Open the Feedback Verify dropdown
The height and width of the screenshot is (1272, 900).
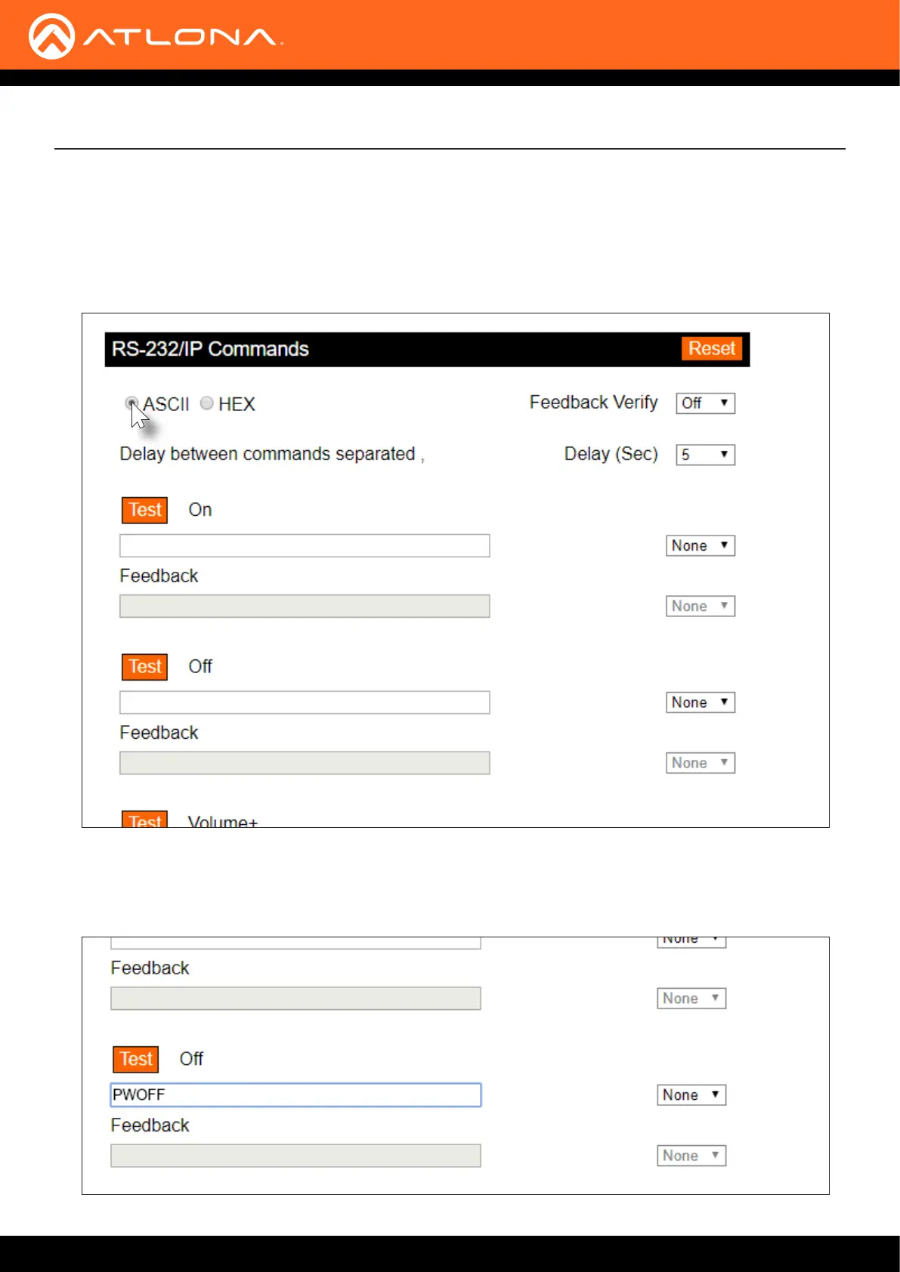tap(705, 403)
